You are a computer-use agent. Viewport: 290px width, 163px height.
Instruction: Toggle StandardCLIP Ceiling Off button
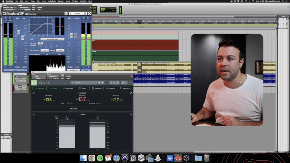point(60,50)
